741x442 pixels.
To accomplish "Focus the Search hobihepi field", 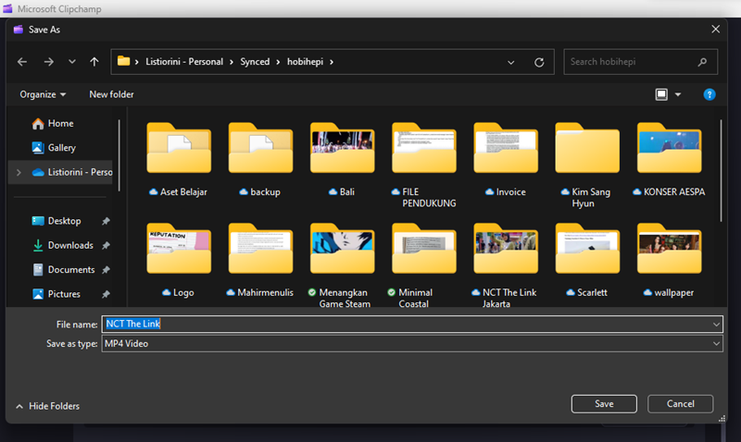I will pos(640,62).
